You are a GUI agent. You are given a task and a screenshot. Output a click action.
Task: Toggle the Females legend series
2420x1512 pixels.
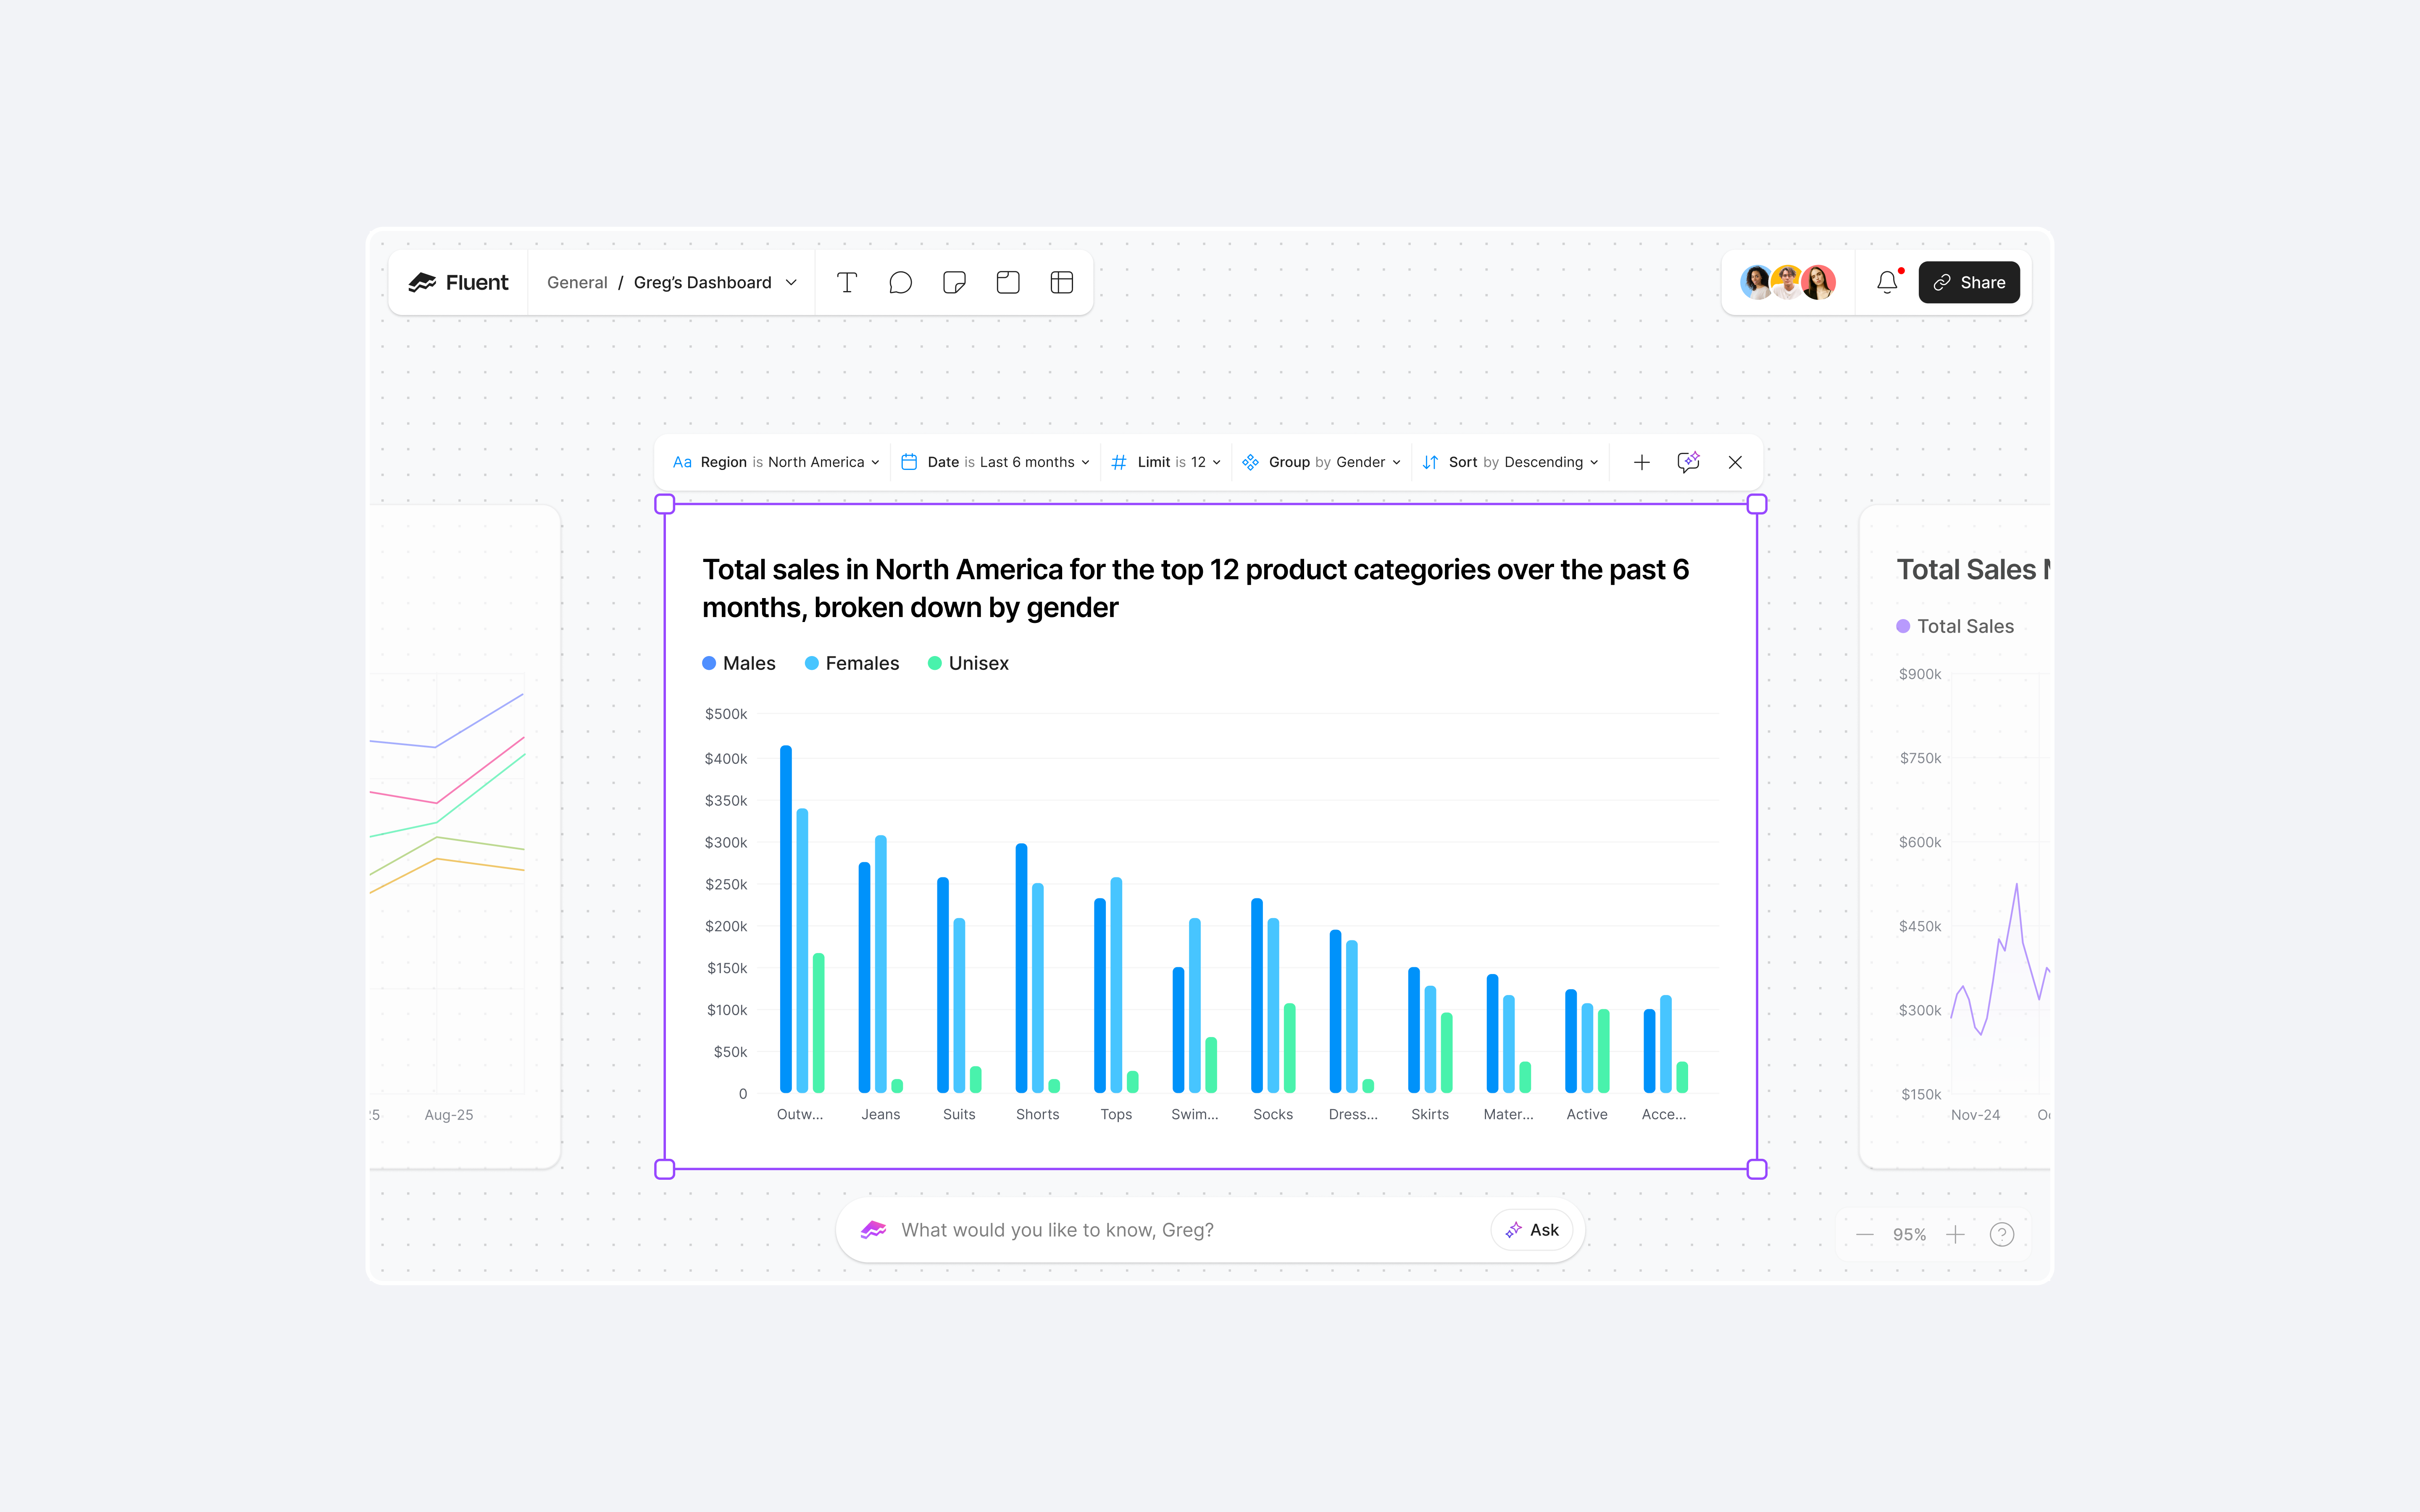pos(852,663)
